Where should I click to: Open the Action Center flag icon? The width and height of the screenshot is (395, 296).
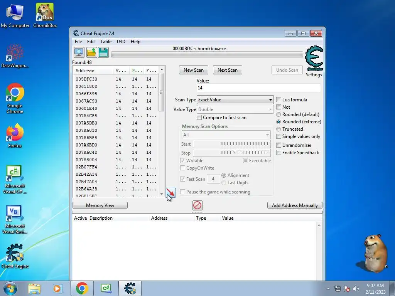(347, 289)
